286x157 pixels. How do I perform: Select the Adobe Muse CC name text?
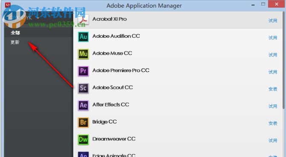(x=112, y=53)
